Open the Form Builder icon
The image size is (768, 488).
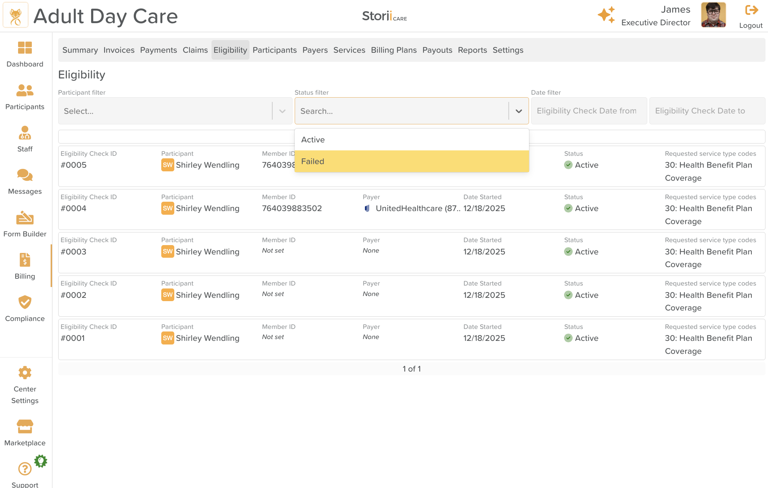(25, 218)
